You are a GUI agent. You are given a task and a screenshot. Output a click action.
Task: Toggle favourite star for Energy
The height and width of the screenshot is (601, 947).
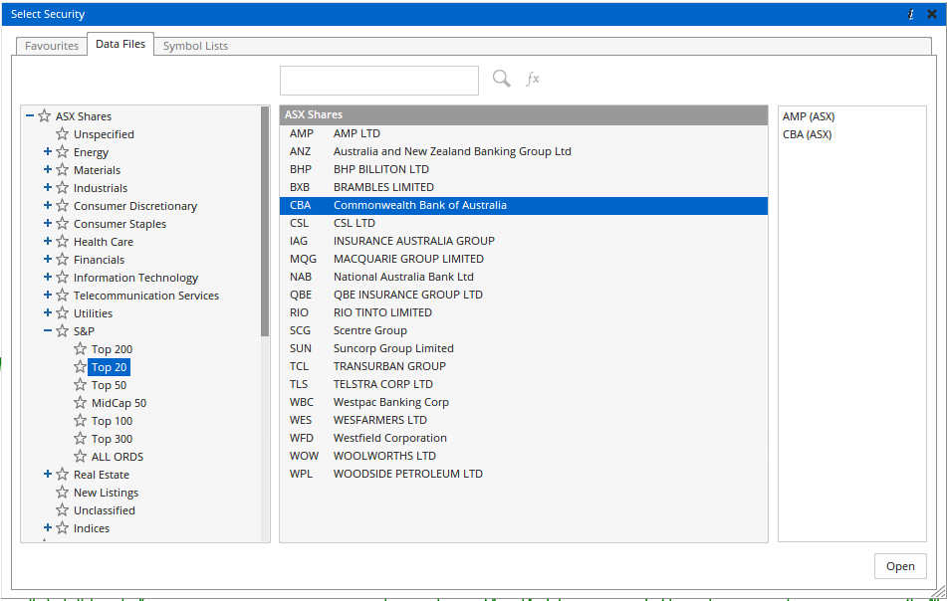[x=62, y=152]
